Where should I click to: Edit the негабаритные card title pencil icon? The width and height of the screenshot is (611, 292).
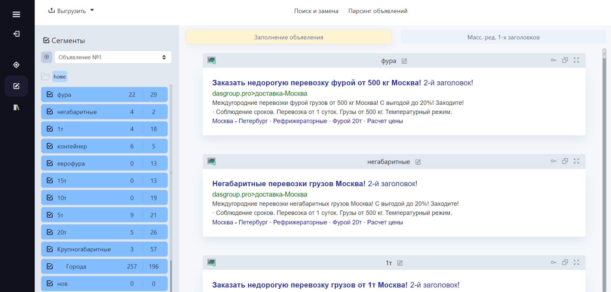pyautogui.click(x=418, y=162)
